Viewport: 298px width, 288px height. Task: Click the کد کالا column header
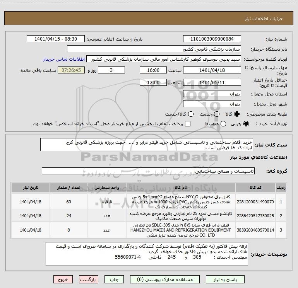pyautogui.click(x=255, y=187)
